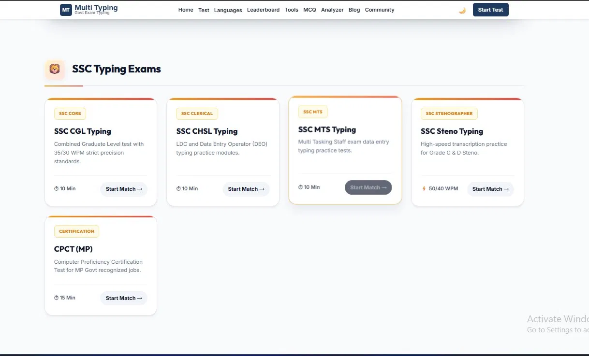
Task: Click the SSC MTS tag
Action: [313, 112]
